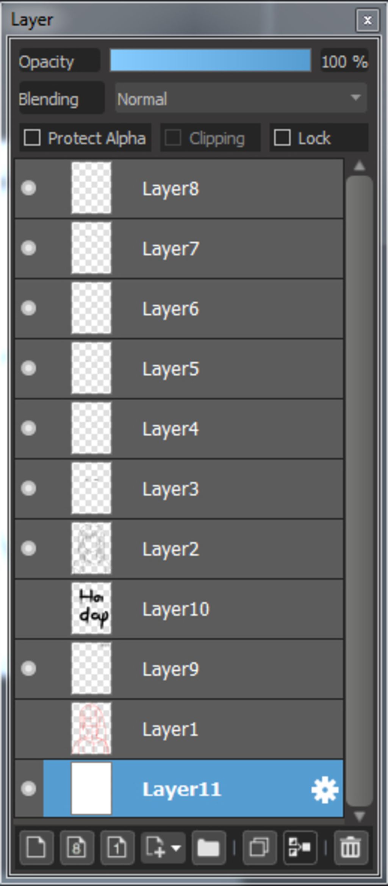
Task: Duplicate the selected layer
Action: (x=260, y=847)
